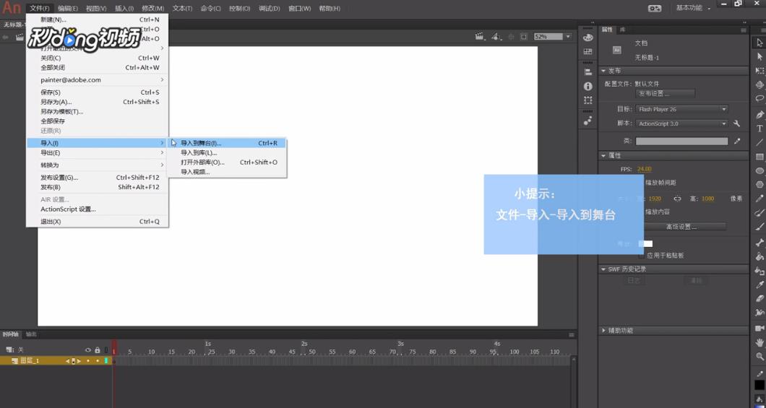The image size is (766, 408).
Task: Click the FPS value 24.00
Action: [x=644, y=169]
